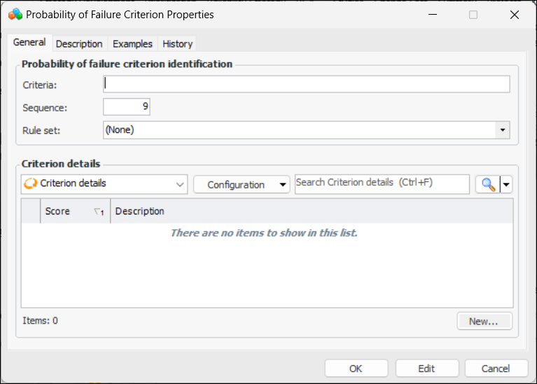Focus the Sequence number field
The height and width of the screenshot is (384, 537).
coord(127,107)
